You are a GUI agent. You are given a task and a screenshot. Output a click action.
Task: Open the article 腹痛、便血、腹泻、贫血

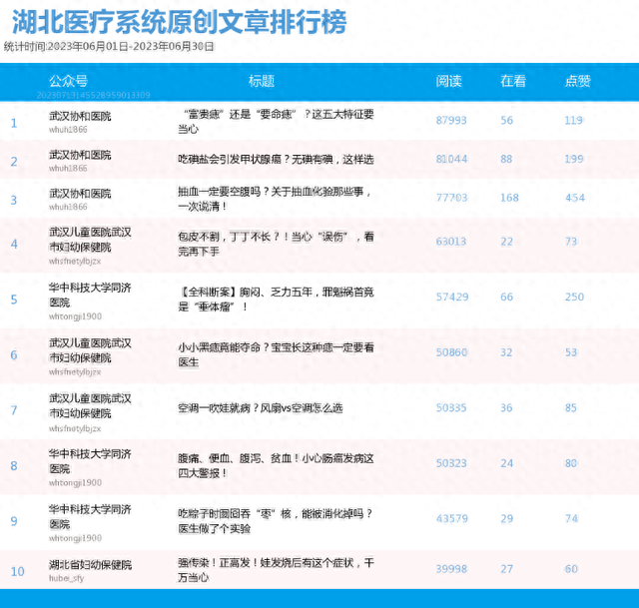[276, 465]
